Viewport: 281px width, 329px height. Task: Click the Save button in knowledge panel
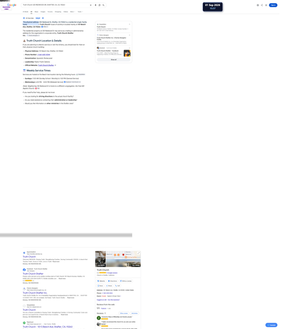point(100,286)
